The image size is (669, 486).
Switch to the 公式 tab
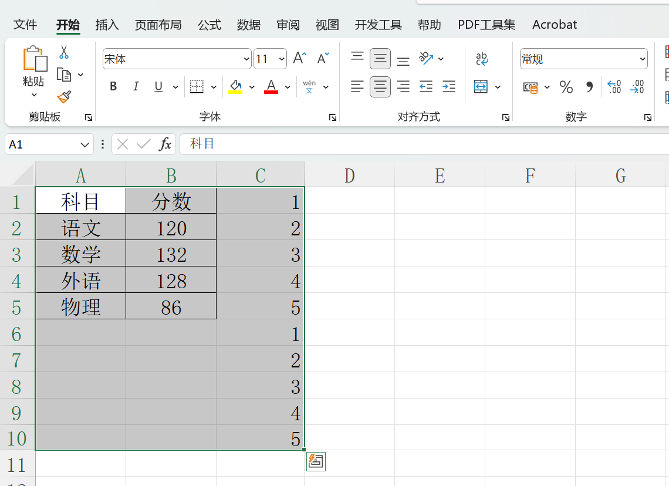(x=210, y=25)
